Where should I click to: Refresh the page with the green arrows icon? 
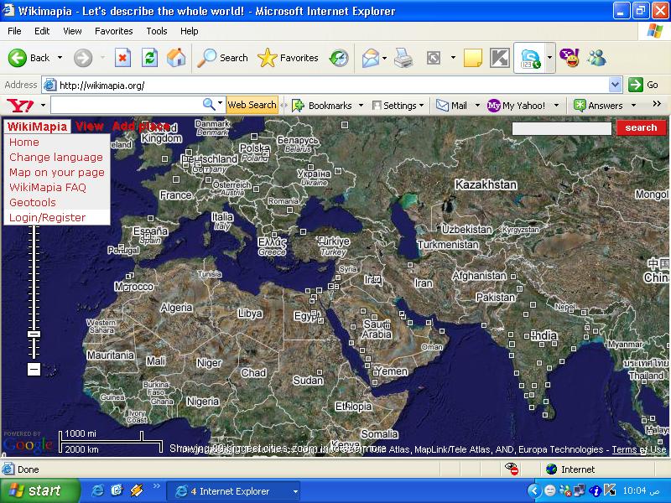pos(150,58)
